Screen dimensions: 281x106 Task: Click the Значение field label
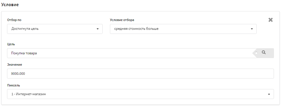[x=14, y=65]
